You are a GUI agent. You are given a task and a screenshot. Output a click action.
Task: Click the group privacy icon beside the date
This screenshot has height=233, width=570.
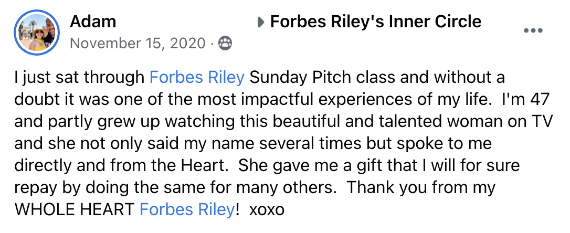[225, 43]
